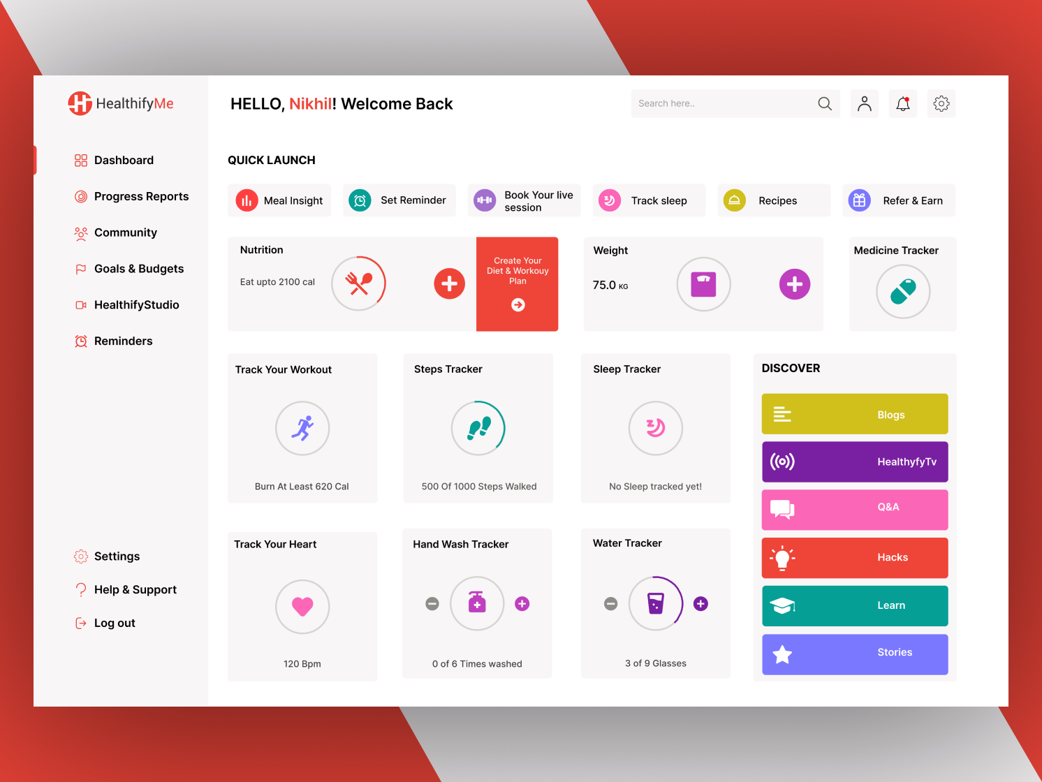Screen dimensions: 1042x782
Task: Open the HealthyfyTv Discover tile
Action: (x=855, y=462)
